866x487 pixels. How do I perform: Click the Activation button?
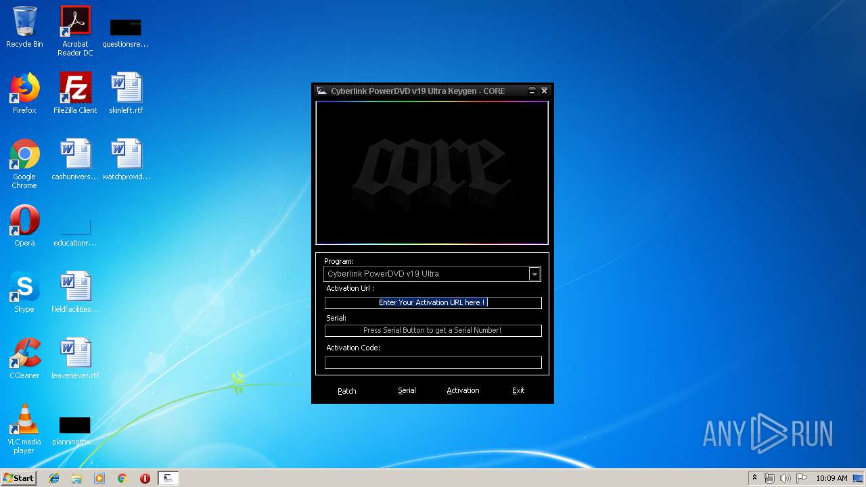pyautogui.click(x=463, y=391)
